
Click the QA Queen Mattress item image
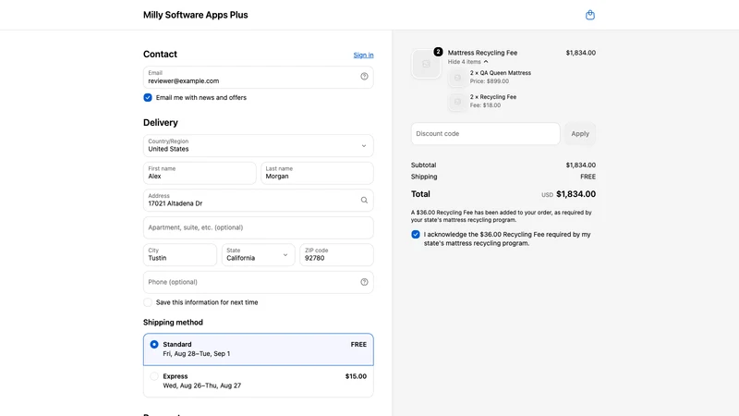[x=457, y=78]
